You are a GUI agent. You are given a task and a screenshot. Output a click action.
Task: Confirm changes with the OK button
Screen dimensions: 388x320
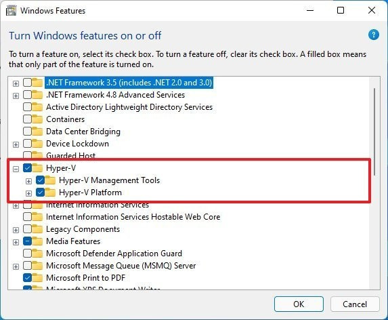coord(299,304)
